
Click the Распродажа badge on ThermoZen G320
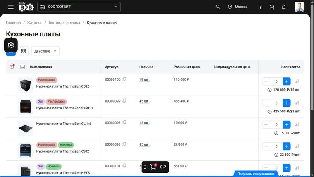coord(47,80)
